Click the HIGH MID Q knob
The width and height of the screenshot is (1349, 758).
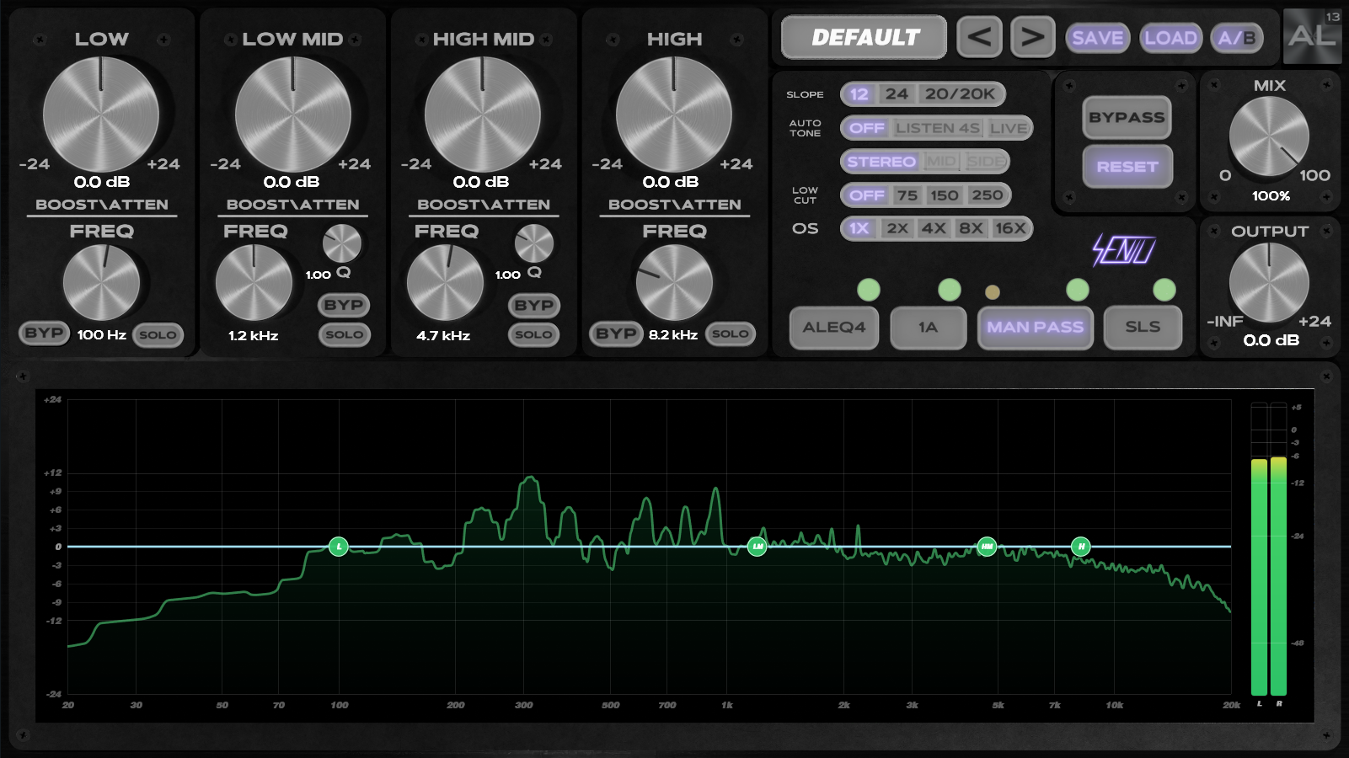[x=534, y=244]
